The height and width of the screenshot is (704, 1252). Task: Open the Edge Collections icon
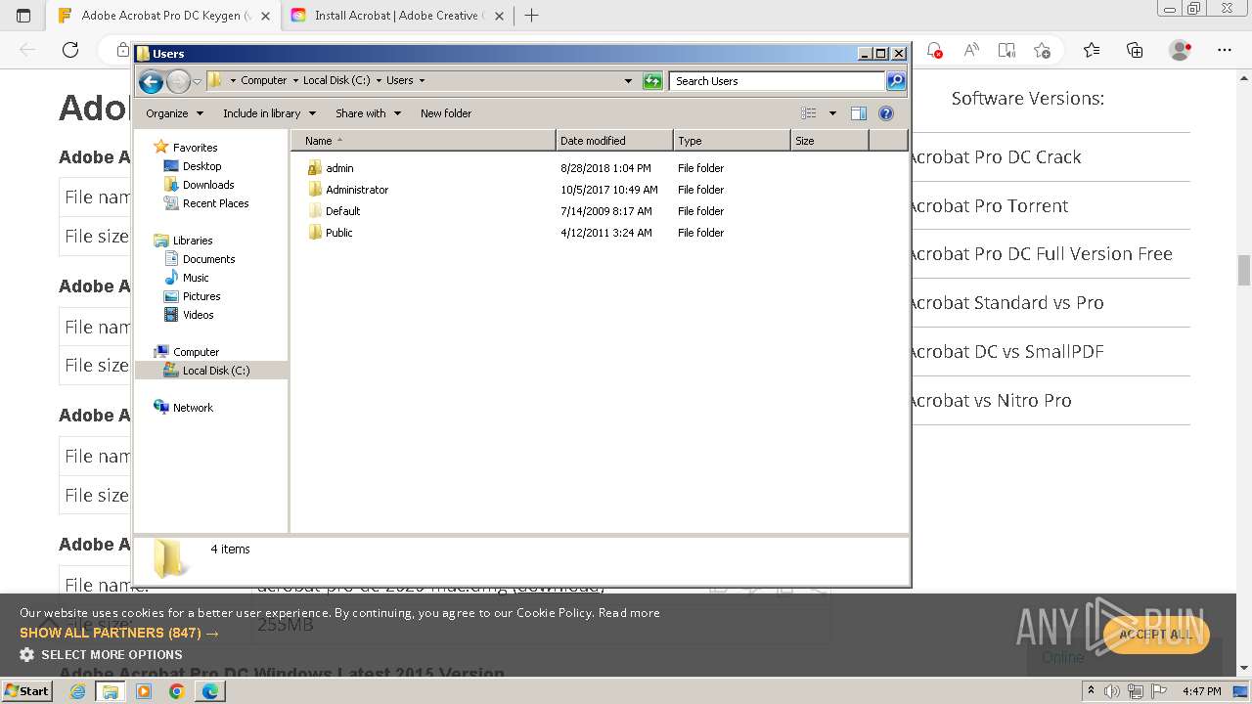click(x=1135, y=50)
